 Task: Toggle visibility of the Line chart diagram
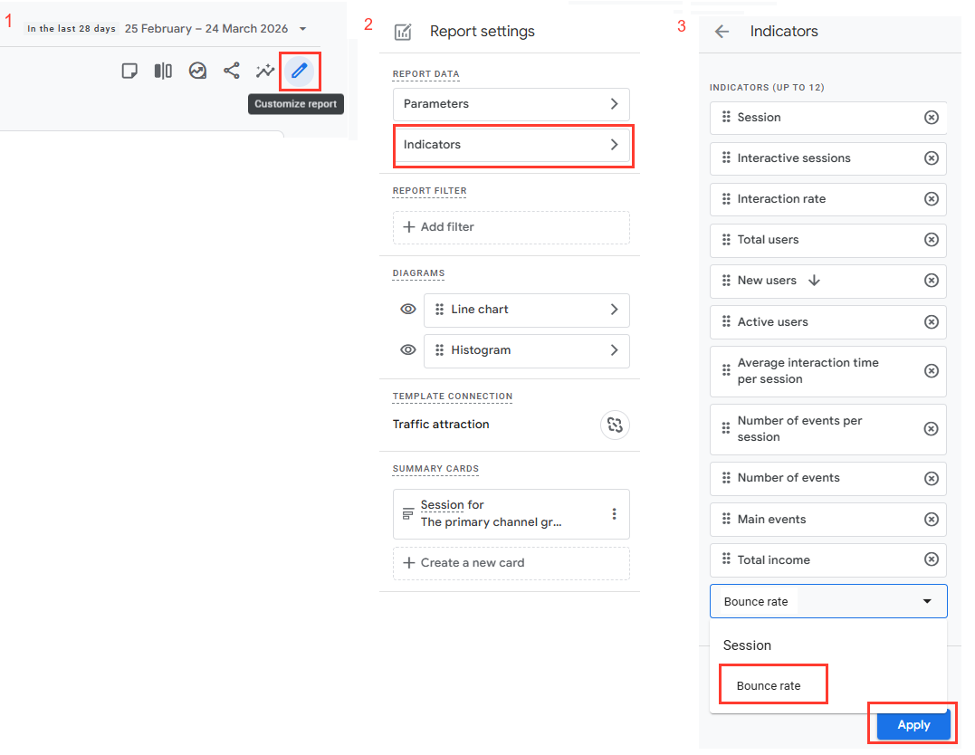point(407,309)
